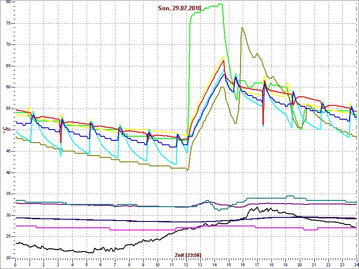The width and height of the screenshot is (359, 269).
Task: Pick hour 15 on the time axis
Action: [229, 265]
